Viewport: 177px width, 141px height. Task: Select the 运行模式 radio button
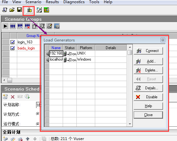(38, 124)
